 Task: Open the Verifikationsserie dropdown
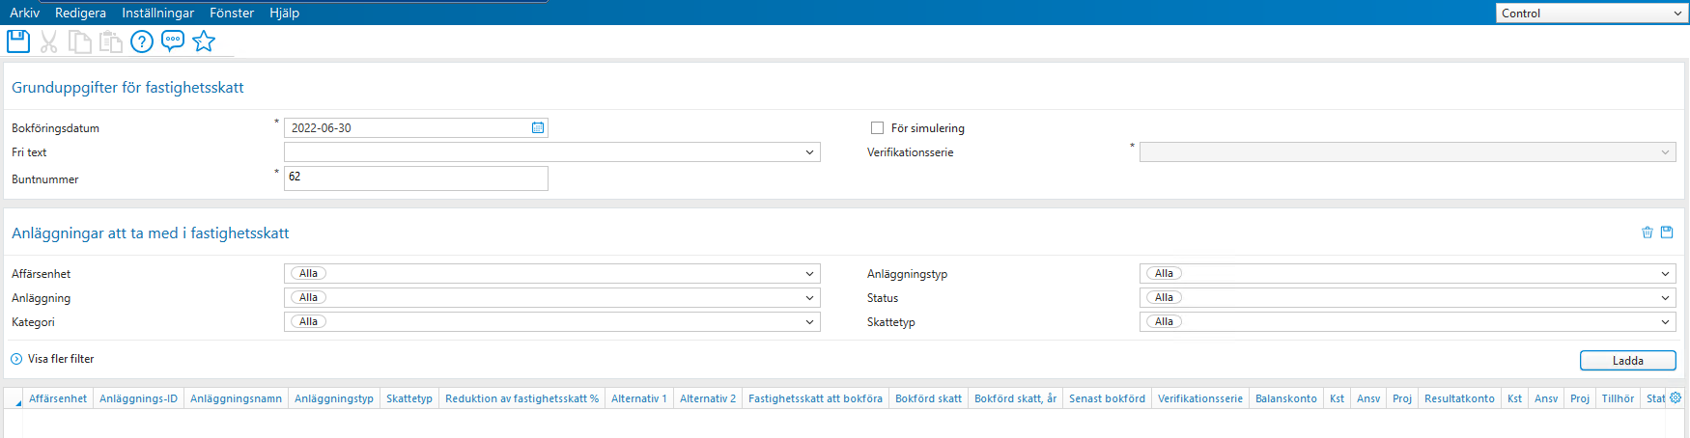(1665, 152)
